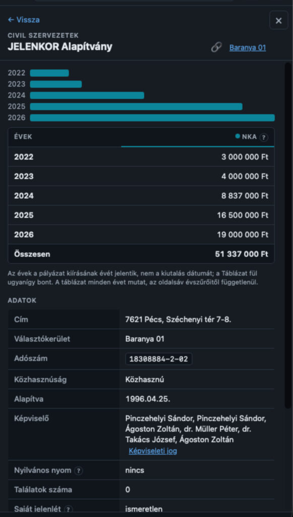Click the teal NKA legend dot
This screenshot has height=517, width=293.
pyautogui.click(x=238, y=136)
